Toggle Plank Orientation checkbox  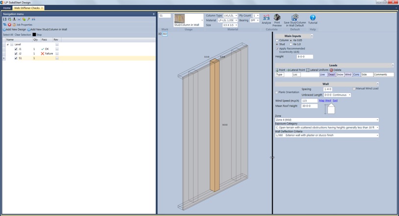[276, 92]
